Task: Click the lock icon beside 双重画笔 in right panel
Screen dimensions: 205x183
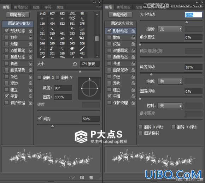Action: pos(133,50)
